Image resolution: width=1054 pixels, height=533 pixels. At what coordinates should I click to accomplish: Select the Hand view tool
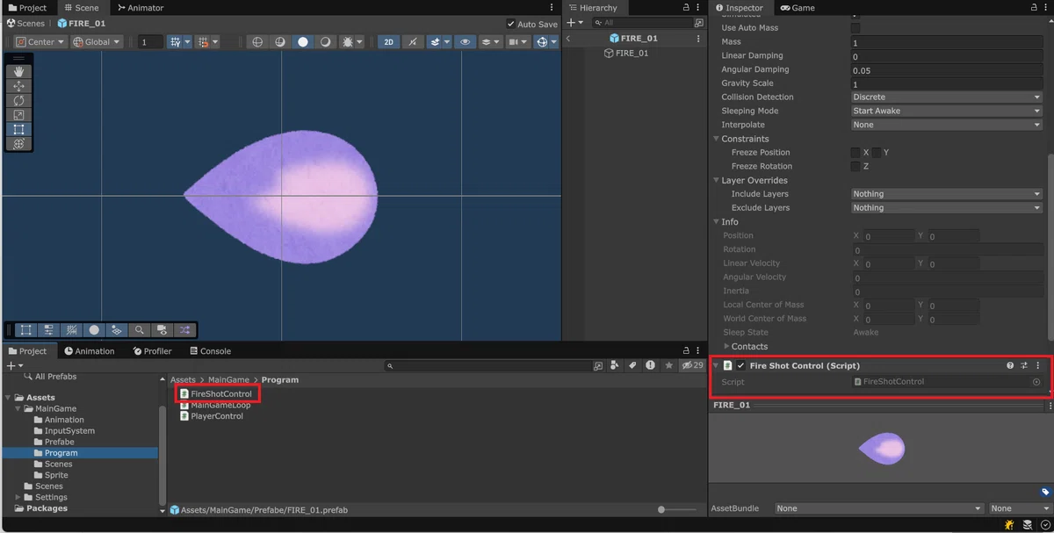point(18,71)
